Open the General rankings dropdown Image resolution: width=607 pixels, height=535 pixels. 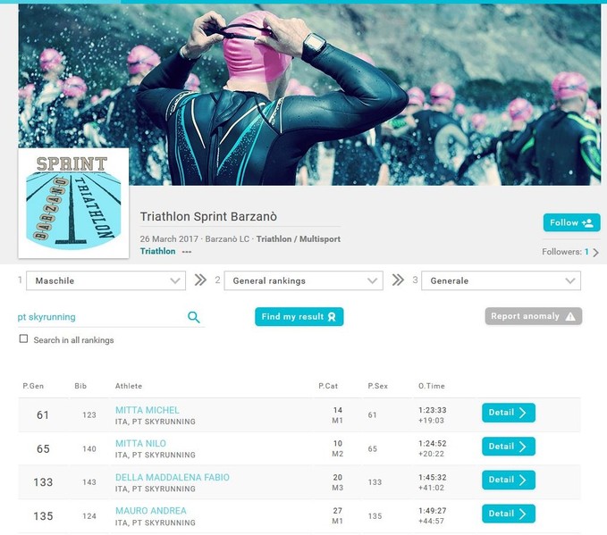tap(304, 280)
